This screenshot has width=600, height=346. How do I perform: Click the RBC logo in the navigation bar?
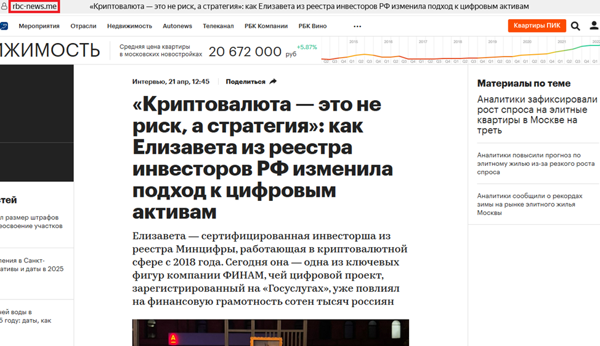(x=4, y=26)
